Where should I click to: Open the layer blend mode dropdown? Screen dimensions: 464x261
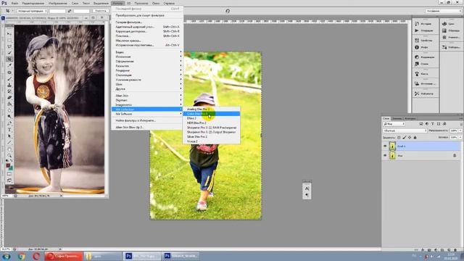[405, 130]
